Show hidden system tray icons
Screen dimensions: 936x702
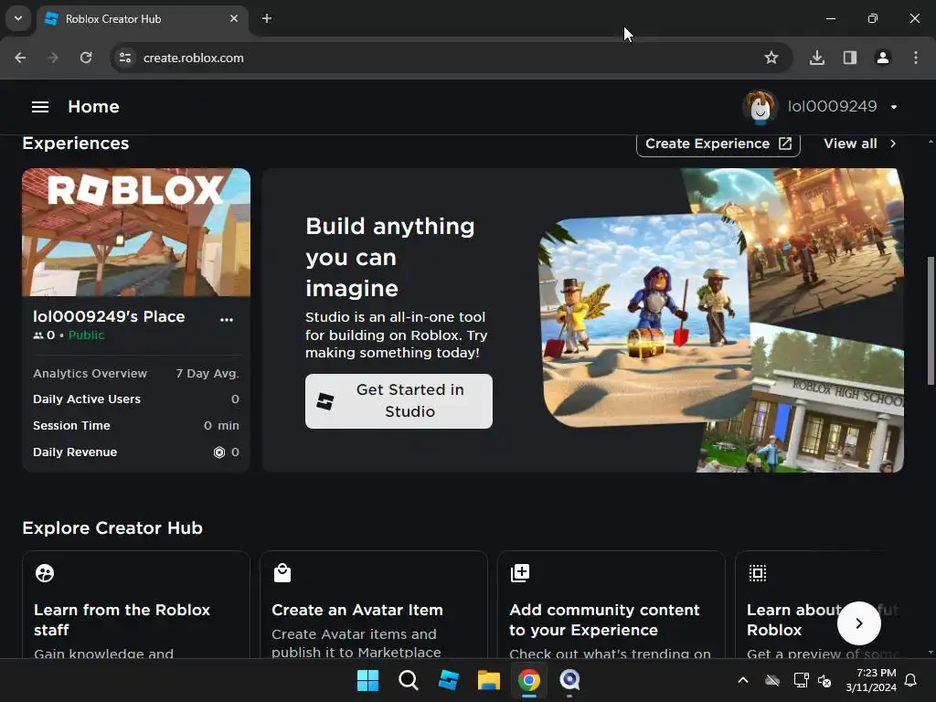point(743,680)
